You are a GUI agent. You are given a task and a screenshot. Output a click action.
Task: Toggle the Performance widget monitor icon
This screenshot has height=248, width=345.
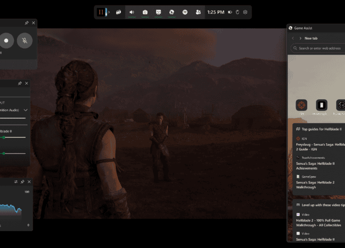point(158,12)
